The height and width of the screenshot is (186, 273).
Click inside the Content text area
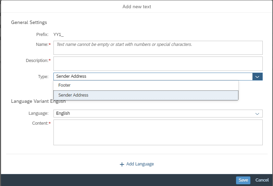[158, 132]
